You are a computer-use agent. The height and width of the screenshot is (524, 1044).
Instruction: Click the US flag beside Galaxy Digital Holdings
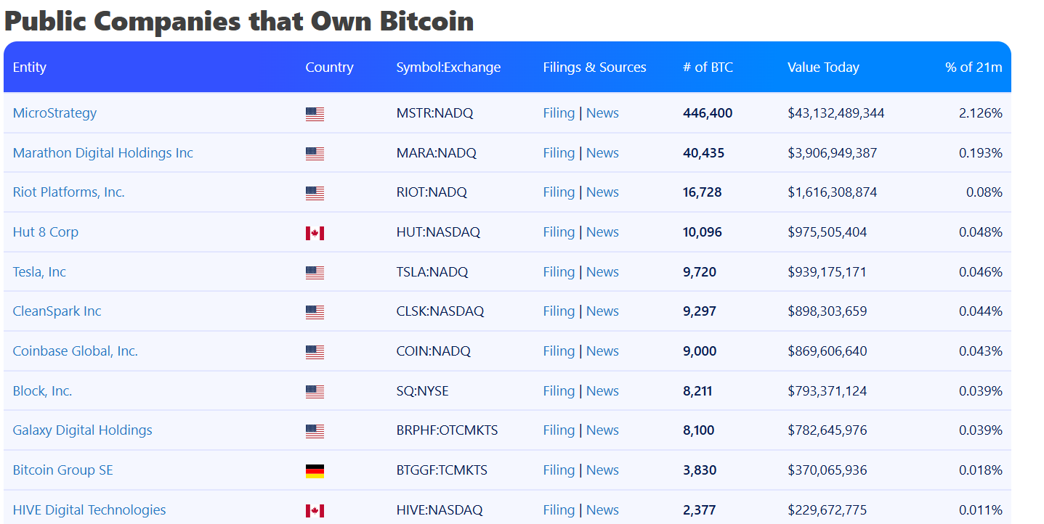pyautogui.click(x=315, y=430)
